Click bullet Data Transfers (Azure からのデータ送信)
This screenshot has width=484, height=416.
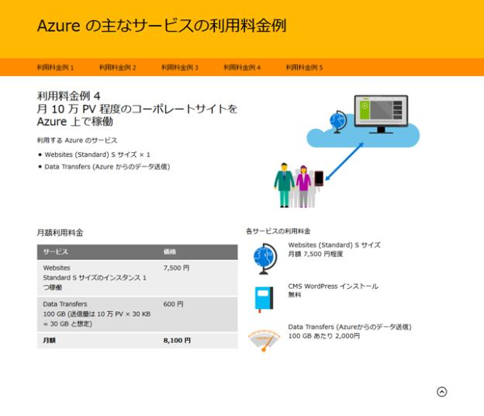pyautogui.click(x=107, y=167)
